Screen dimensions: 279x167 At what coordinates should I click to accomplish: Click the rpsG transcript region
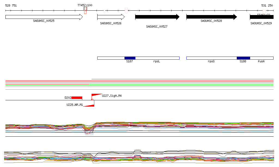click(211, 58)
